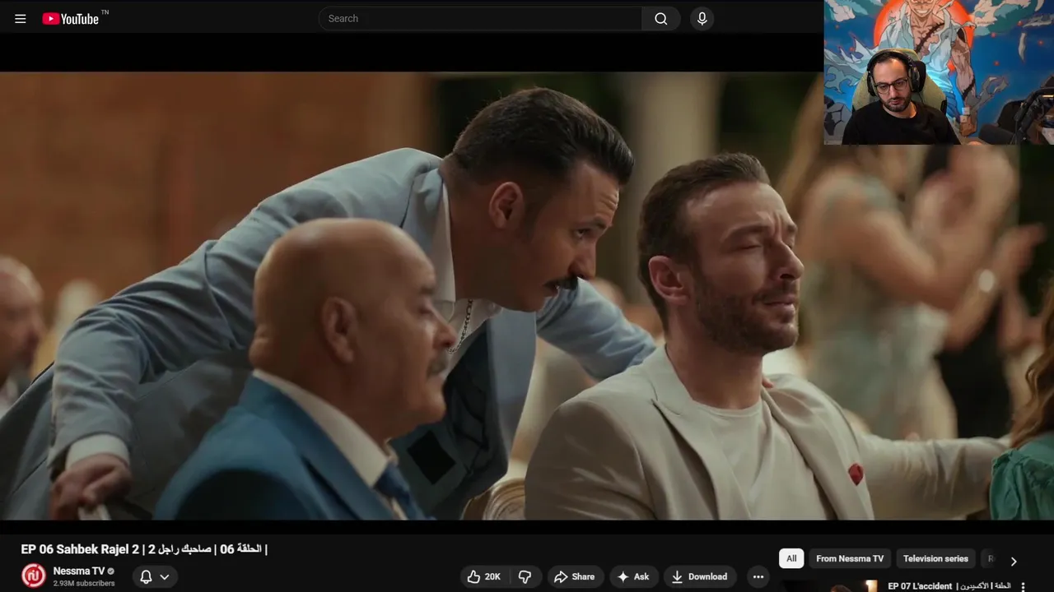Click the webcam overlay of the streamer
1054x592 pixels.
939,72
